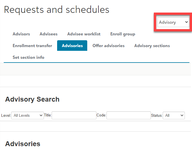Open the Advisory dropdown in the top right
192x149 pixels.
(x=173, y=22)
